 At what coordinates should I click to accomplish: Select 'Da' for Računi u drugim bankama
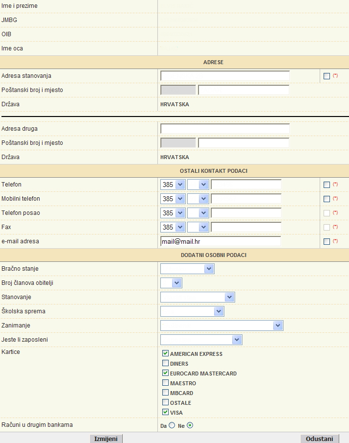(x=172, y=425)
